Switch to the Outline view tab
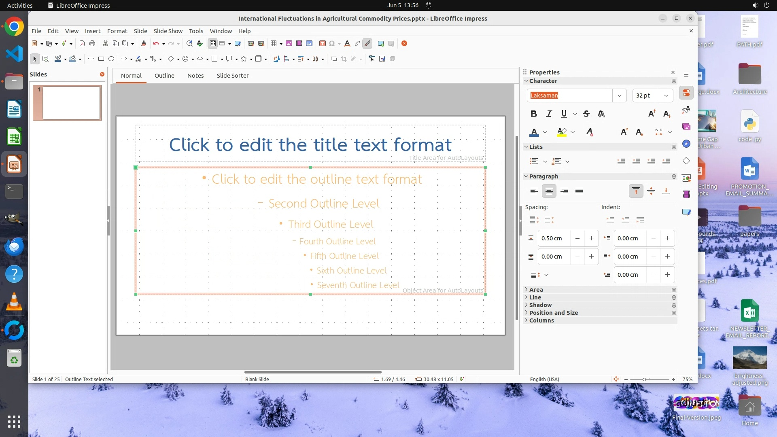777x437 pixels. click(x=164, y=75)
